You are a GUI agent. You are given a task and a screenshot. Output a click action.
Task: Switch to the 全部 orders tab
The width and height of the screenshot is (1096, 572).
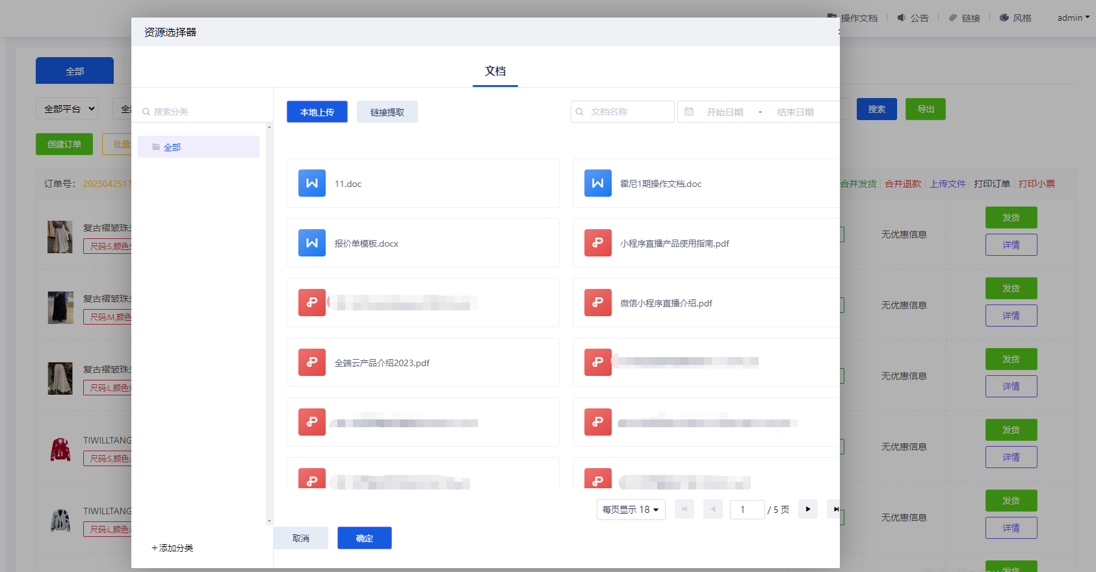[x=75, y=71]
